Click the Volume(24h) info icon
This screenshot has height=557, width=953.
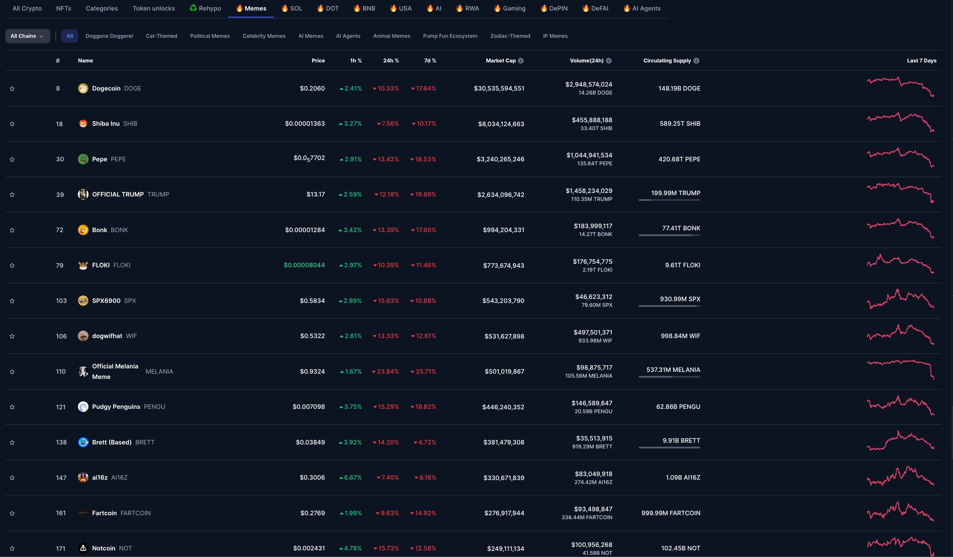[609, 61]
